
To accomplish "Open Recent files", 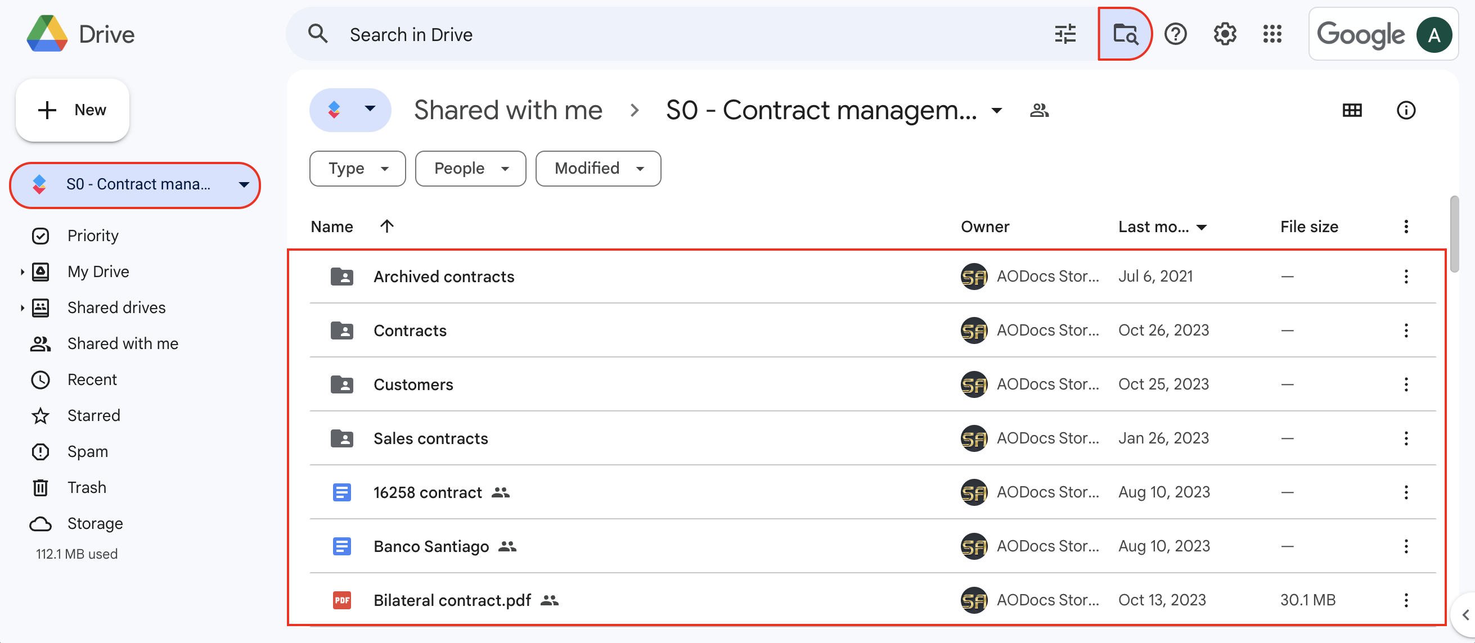I will tap(92, 380).
